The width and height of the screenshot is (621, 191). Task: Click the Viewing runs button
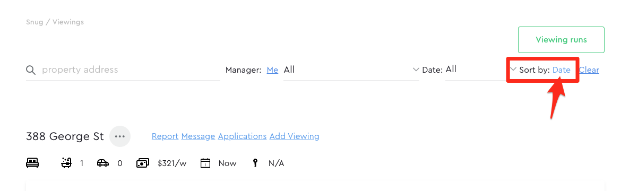coord(561,40)
